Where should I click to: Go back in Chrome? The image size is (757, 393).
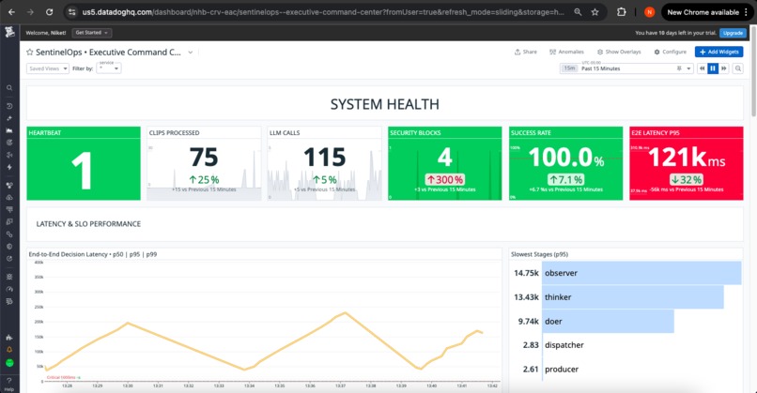tap(11, 12)
